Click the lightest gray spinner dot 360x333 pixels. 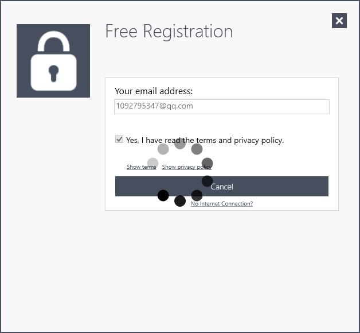point(152,163)
